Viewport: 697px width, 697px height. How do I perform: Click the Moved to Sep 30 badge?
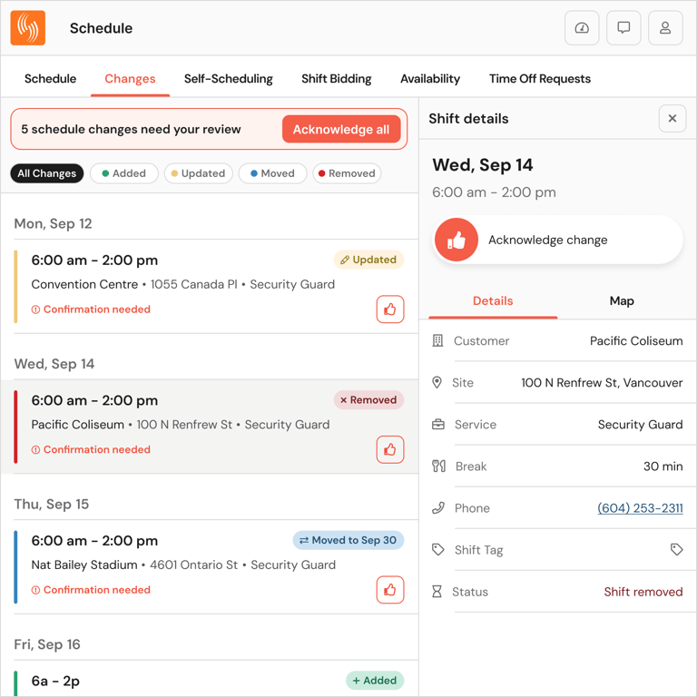click(348, 540)
